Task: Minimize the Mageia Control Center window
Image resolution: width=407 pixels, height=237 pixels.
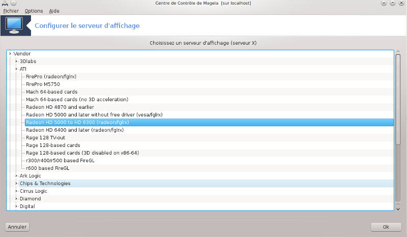Action: pos(384,3)
